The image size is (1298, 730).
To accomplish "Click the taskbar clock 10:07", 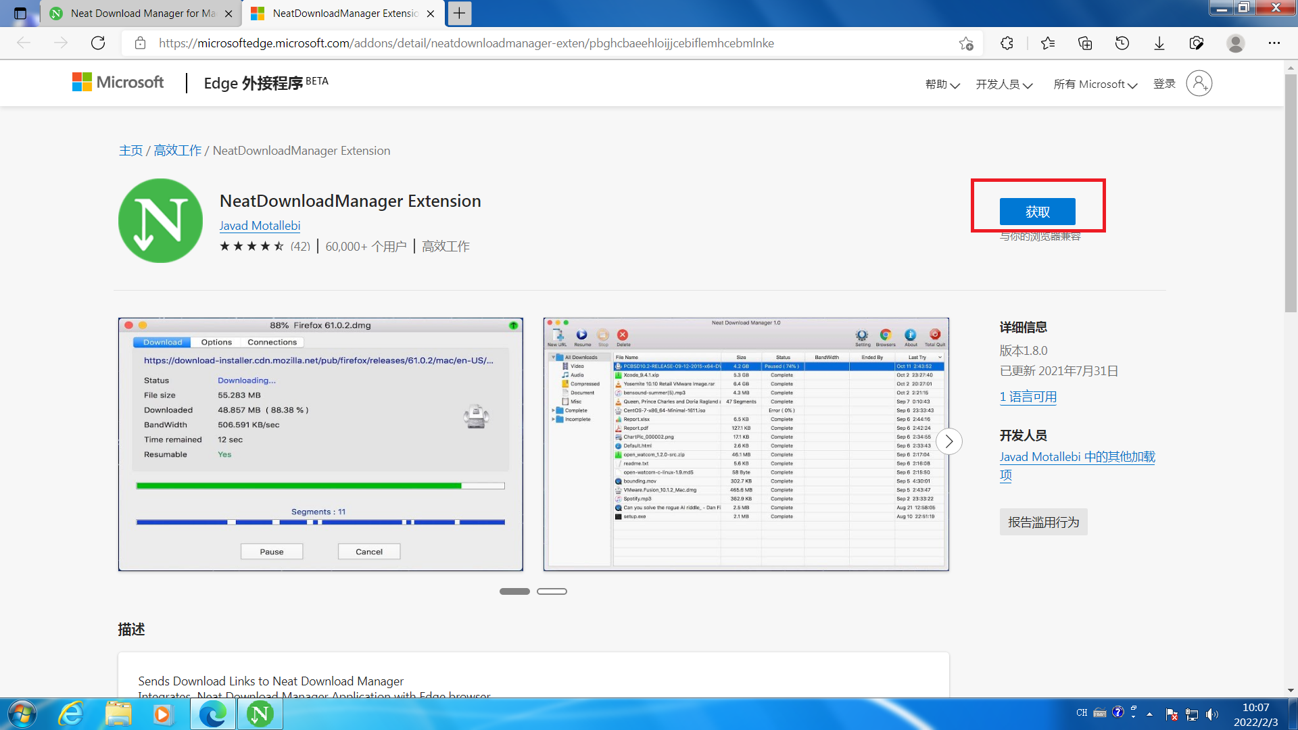I will tap(1255, 708).
